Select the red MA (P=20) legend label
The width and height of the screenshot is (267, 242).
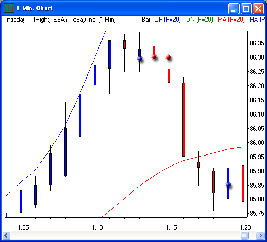pos(231,20)
